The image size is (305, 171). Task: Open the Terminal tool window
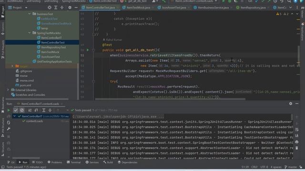(x=74, y=162)
